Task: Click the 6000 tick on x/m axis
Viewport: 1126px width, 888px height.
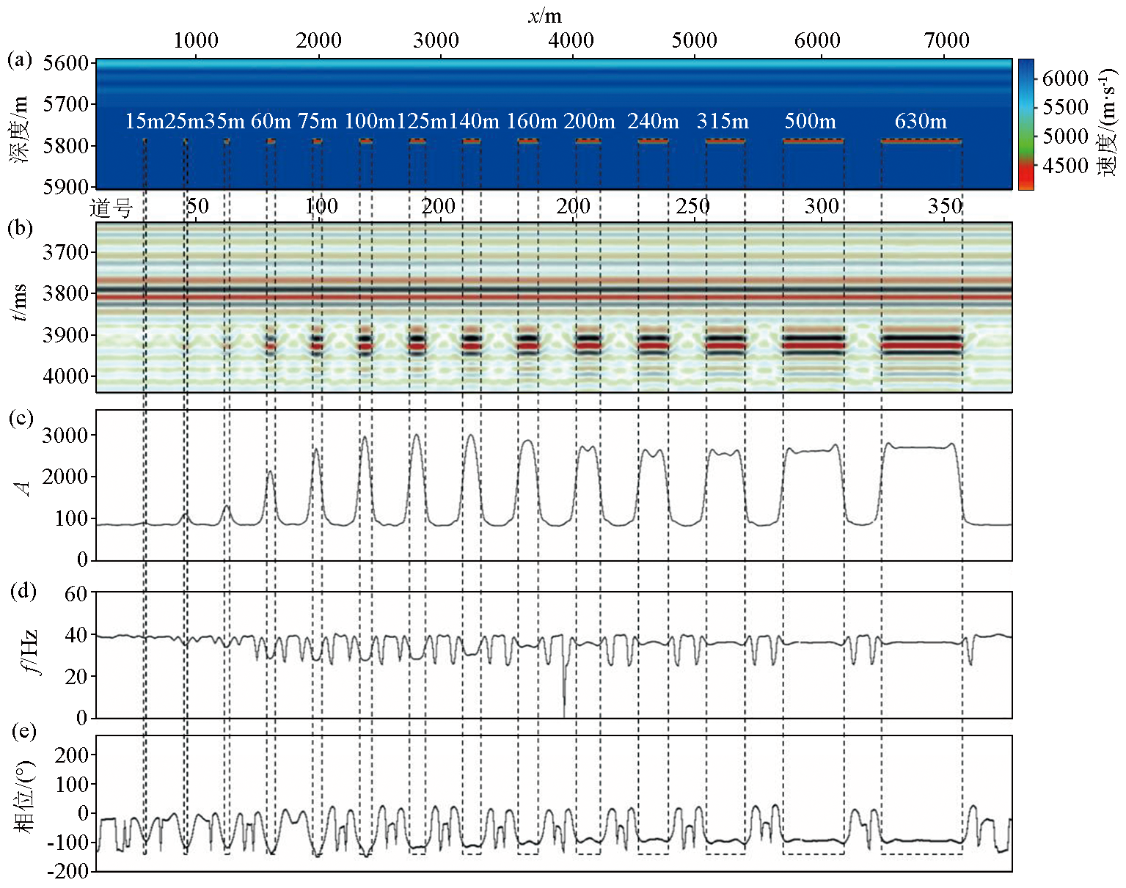Action: click(817, 40)
